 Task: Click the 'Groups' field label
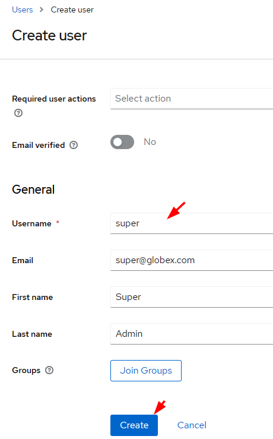click(x=26, y=370)
